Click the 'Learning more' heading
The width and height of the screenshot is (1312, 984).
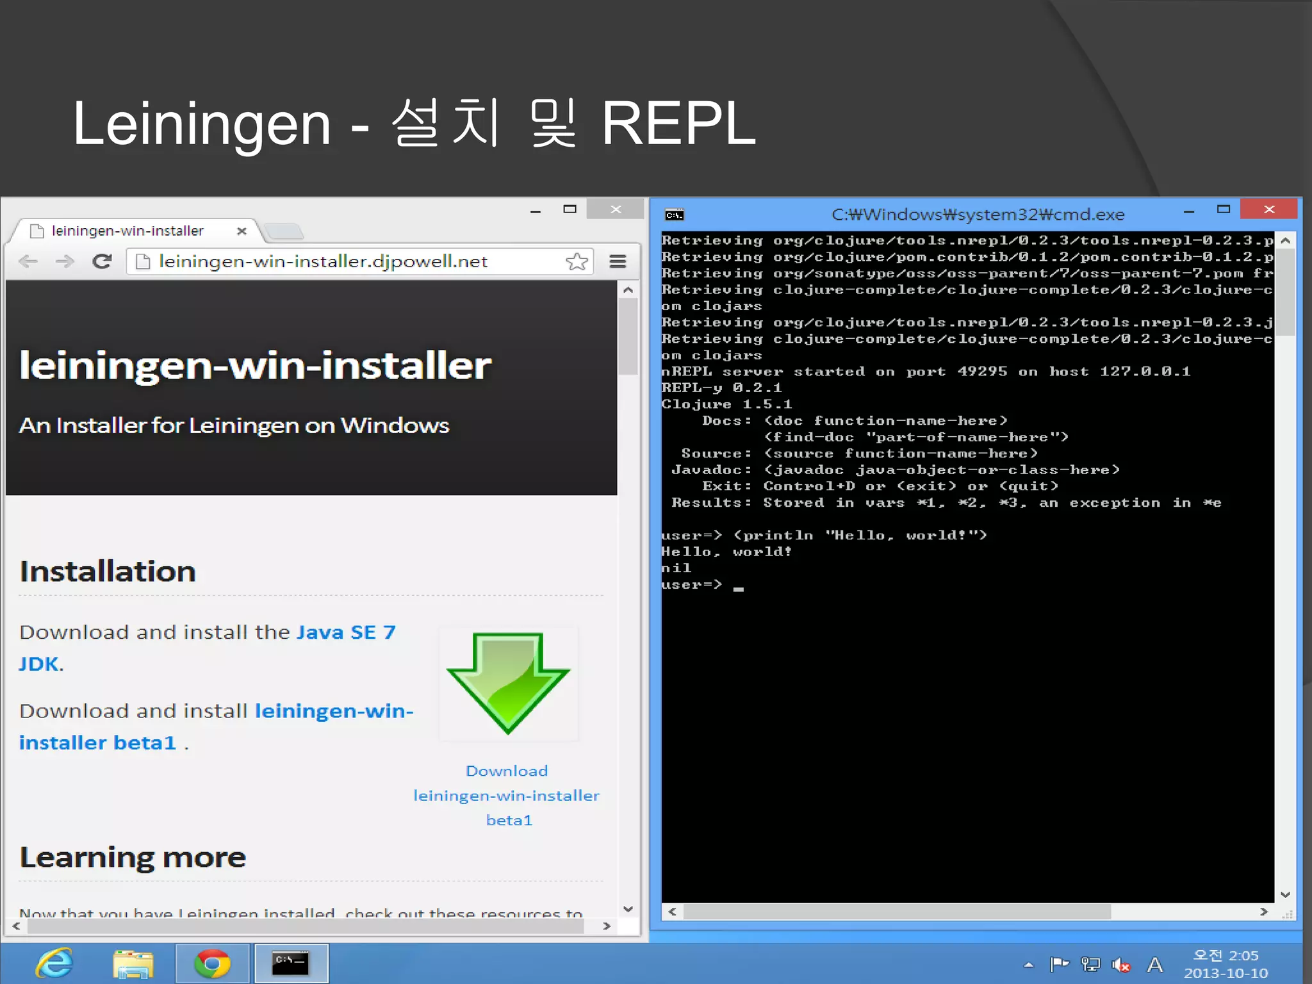tap(133, 857)
